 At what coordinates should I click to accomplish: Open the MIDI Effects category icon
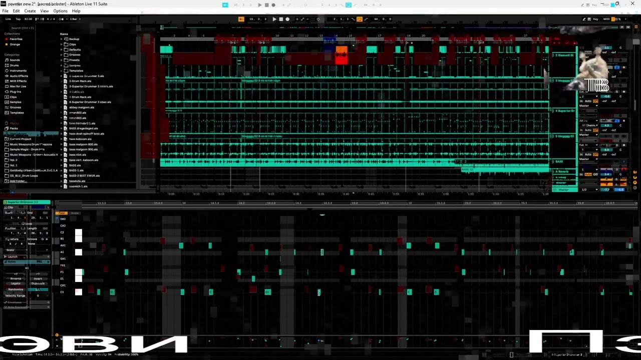(7, 81)
